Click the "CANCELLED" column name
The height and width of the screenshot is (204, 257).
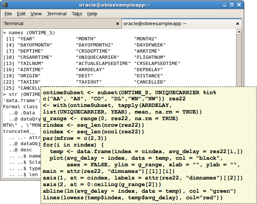pos(150,82)
